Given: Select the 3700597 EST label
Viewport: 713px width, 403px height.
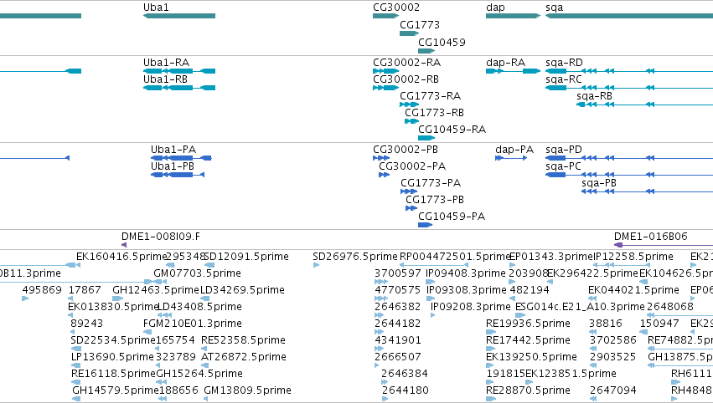Looking at the screenshot, I should tap(398, 273).
